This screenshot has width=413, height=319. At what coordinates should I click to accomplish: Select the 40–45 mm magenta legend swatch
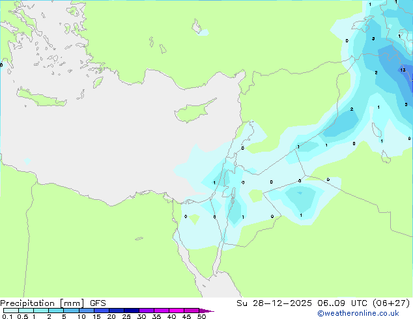pos(177,311)
